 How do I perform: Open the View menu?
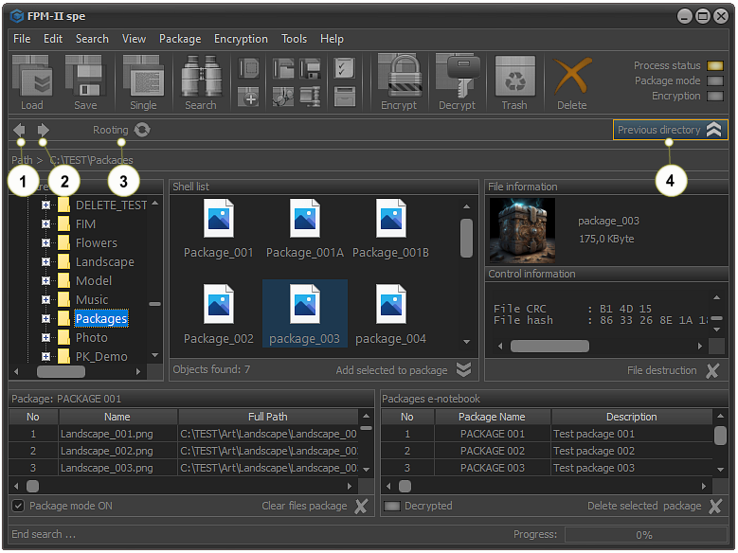click(134, 39)
